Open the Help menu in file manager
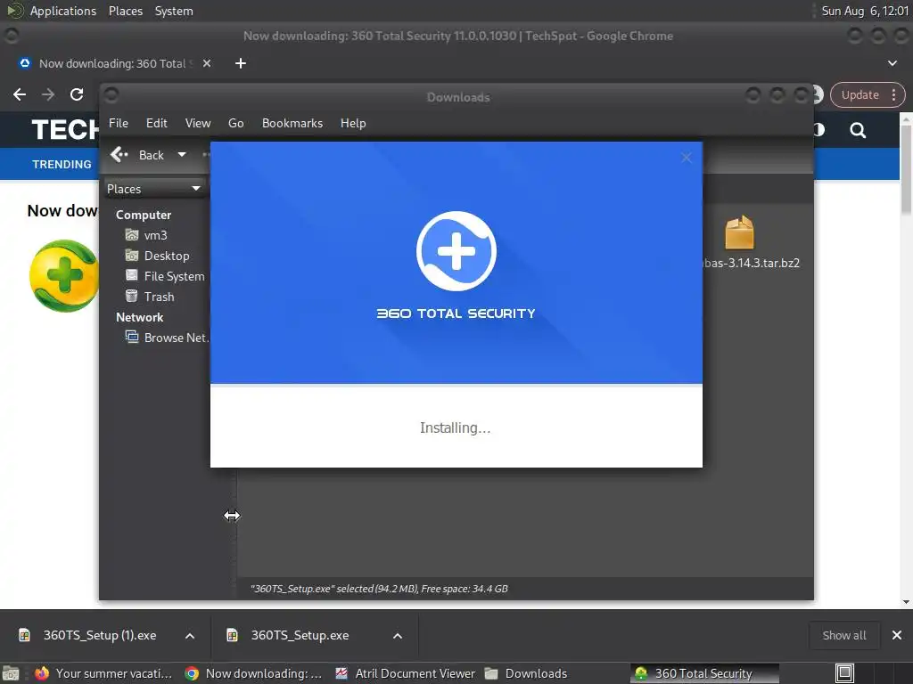 [353, 123]
